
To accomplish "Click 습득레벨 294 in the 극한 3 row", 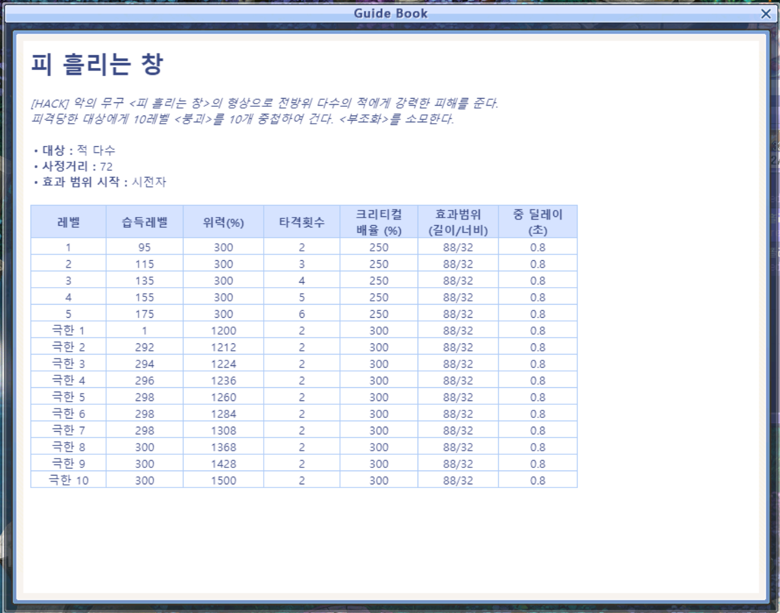I will click(x=145, y=364).
